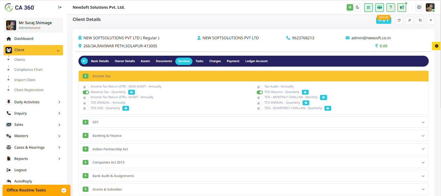View TDS - MONTHLY CHALLAN eye icon
This screenshot has width=441, height=196.
tap(323, 97)
